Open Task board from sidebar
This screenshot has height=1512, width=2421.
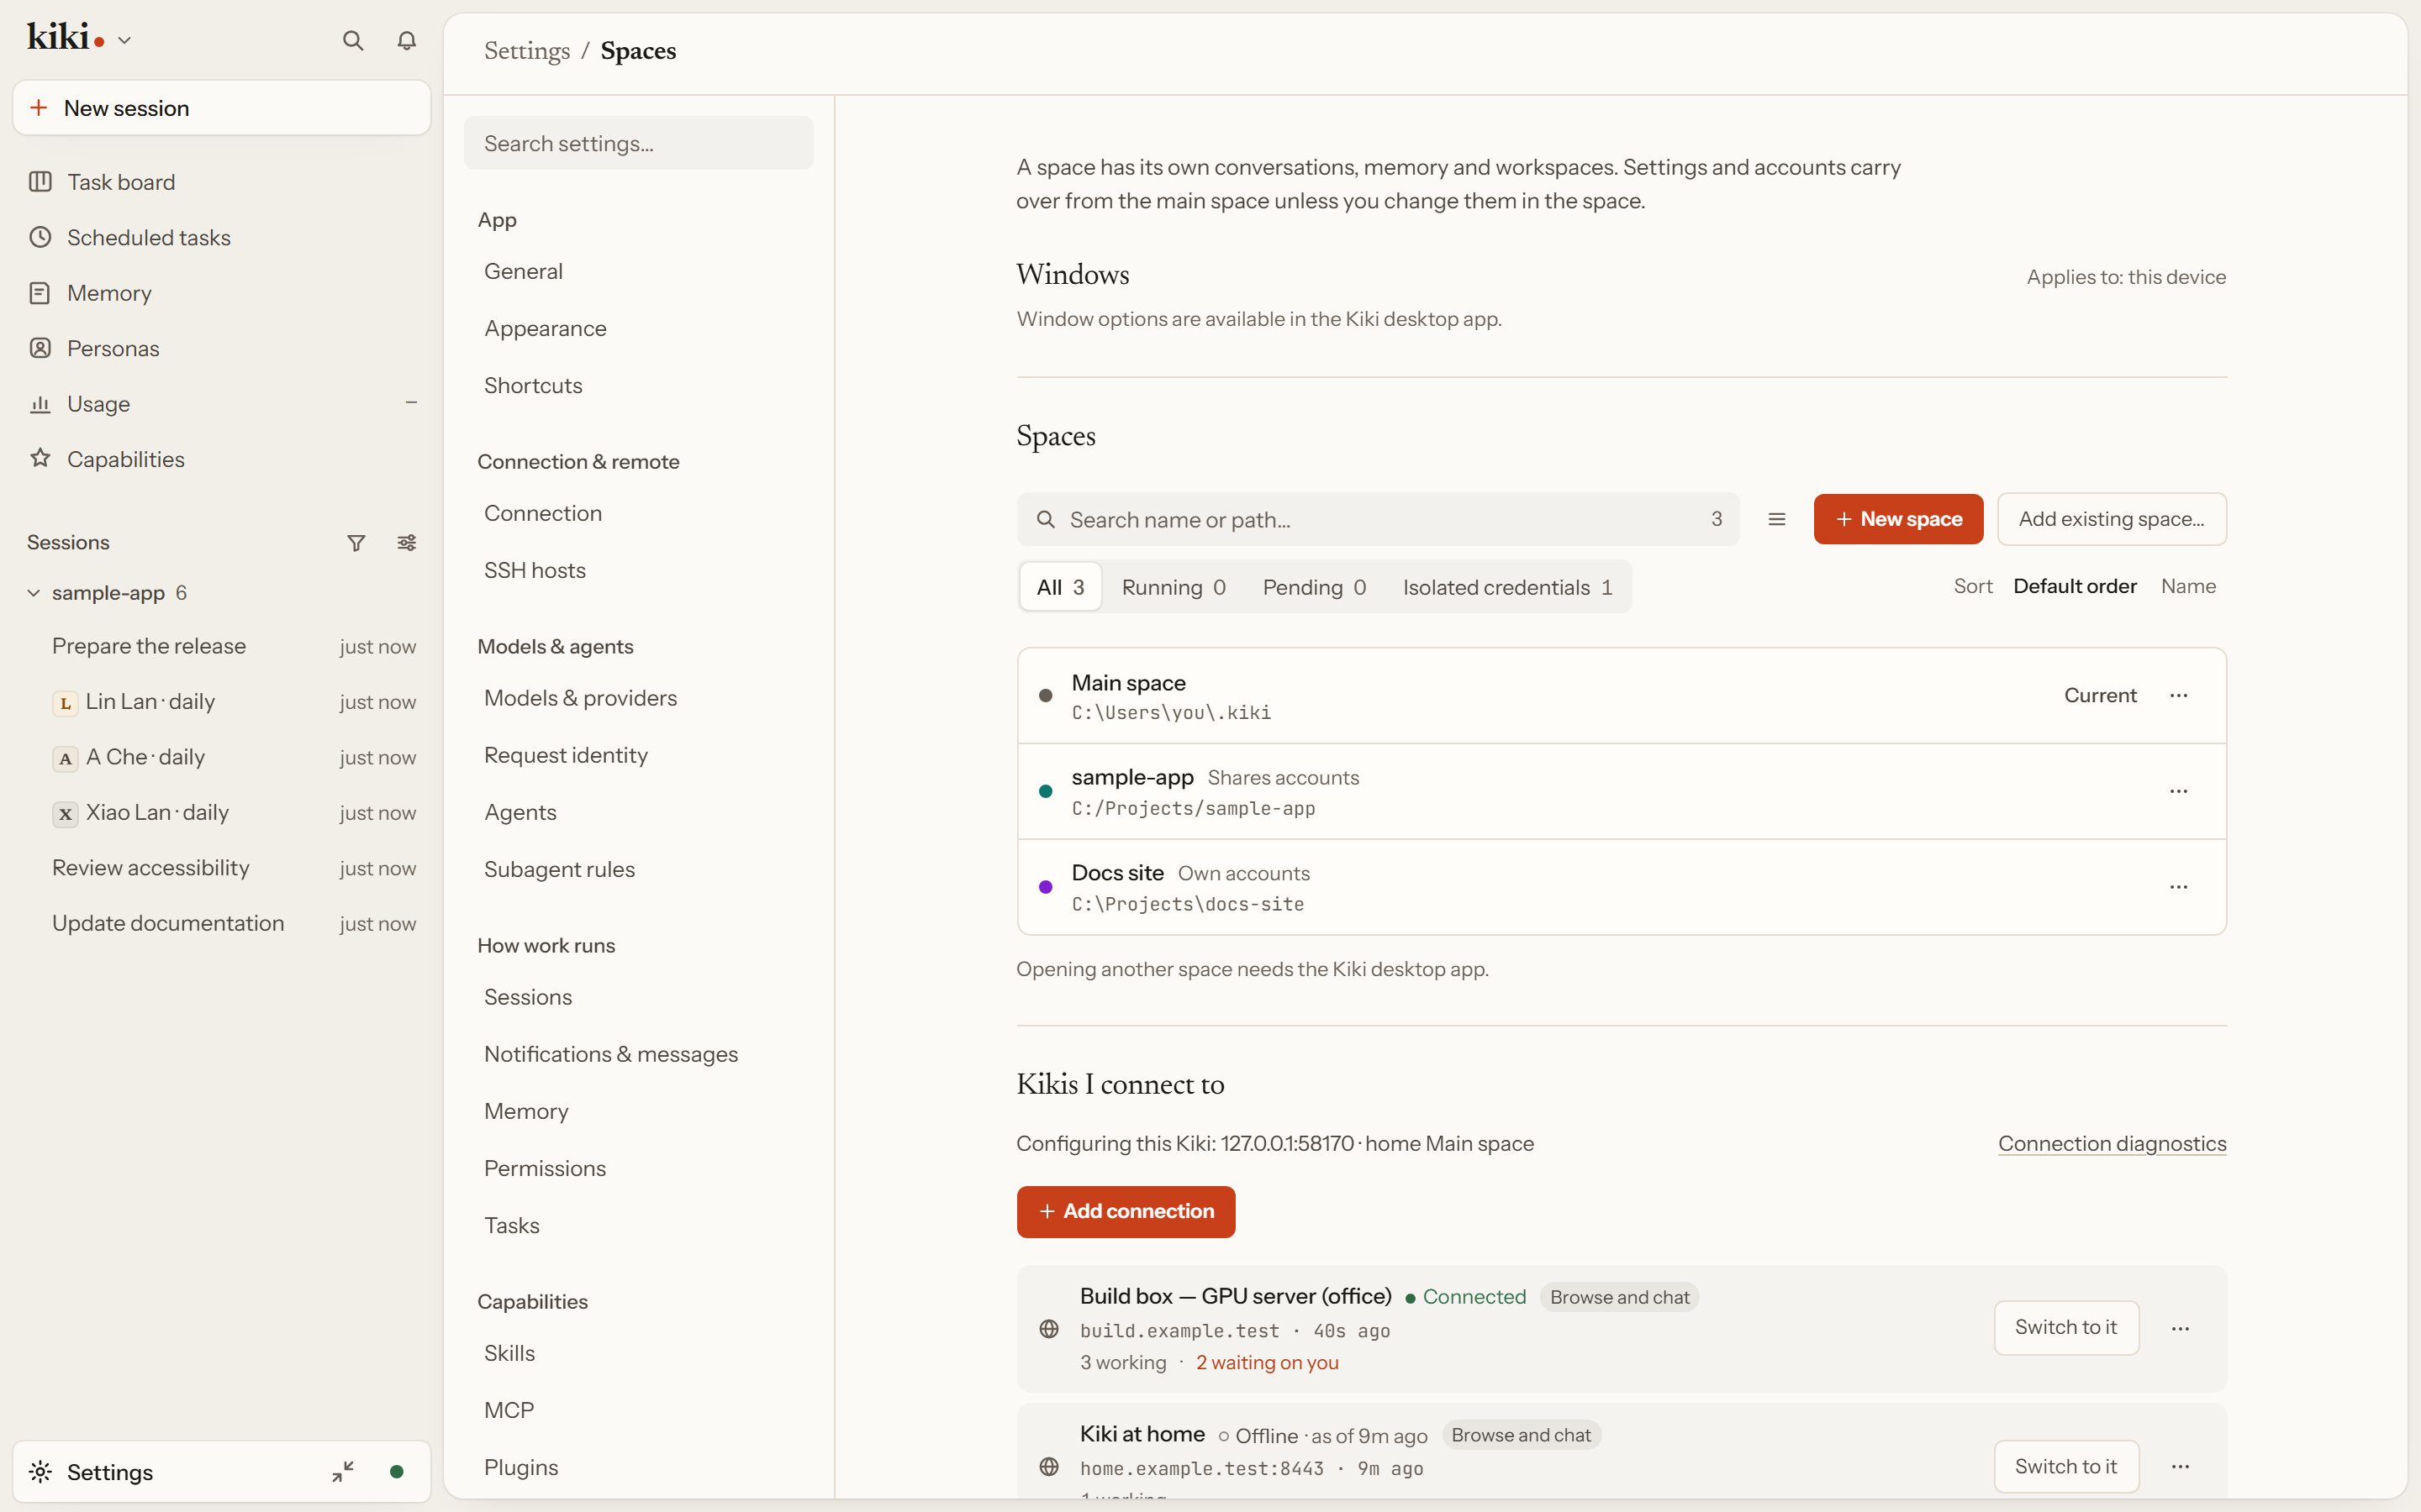[x=222, y=182]
